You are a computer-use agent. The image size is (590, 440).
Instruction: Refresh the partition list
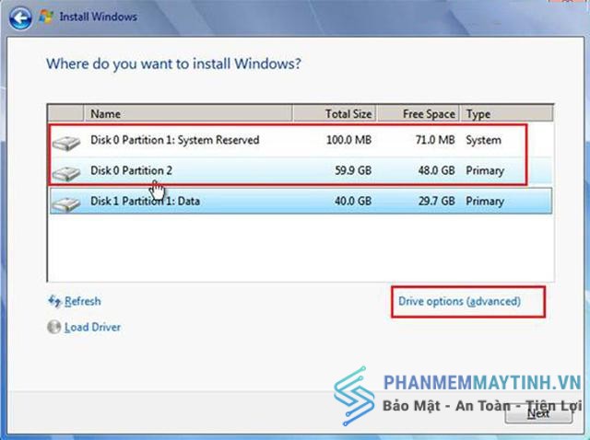pos(82,301)
